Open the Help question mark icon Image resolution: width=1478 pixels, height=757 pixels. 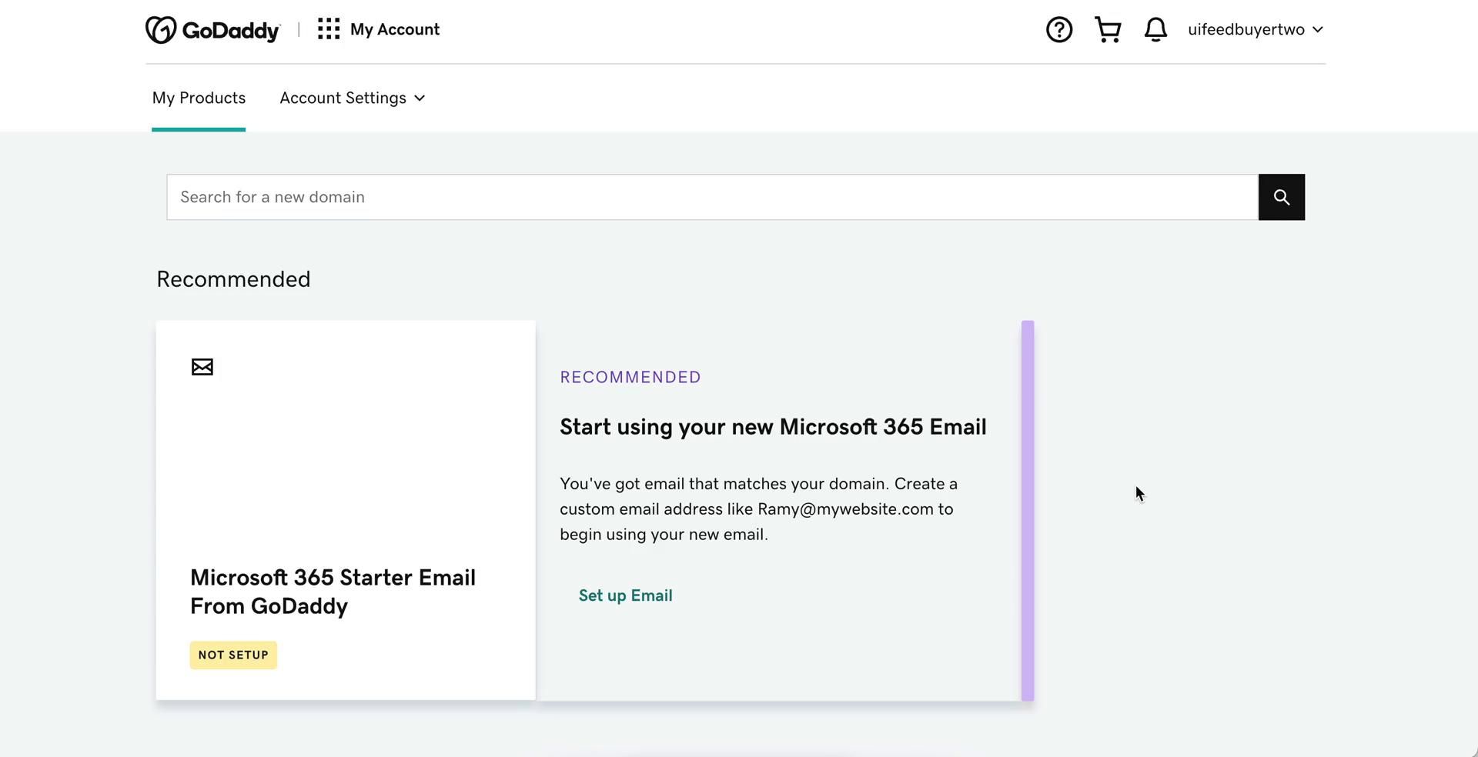[1059, 30]
